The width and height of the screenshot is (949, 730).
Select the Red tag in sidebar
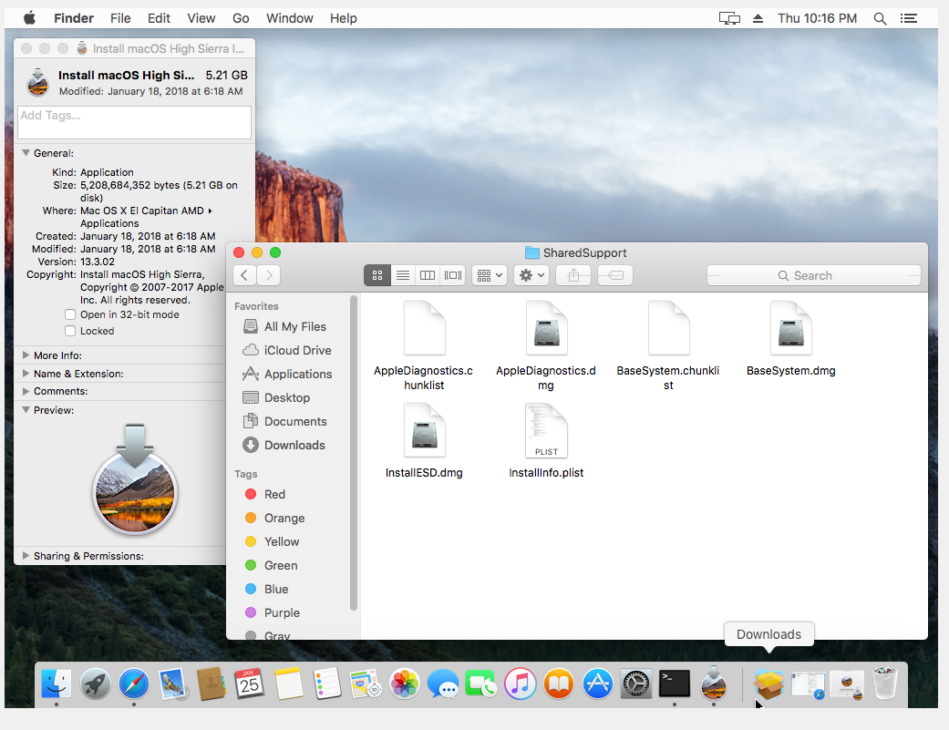274,494
